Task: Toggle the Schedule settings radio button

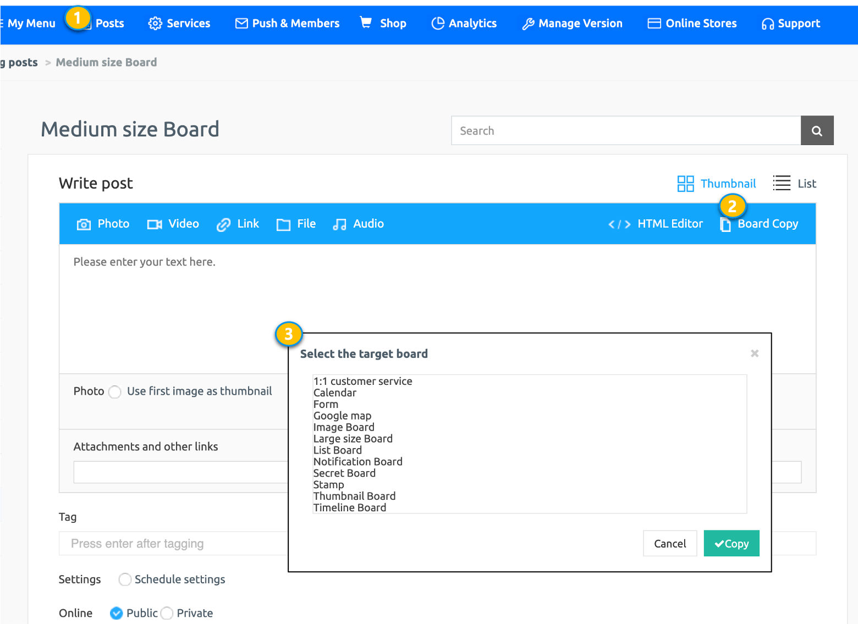Action: pos(125,579)
